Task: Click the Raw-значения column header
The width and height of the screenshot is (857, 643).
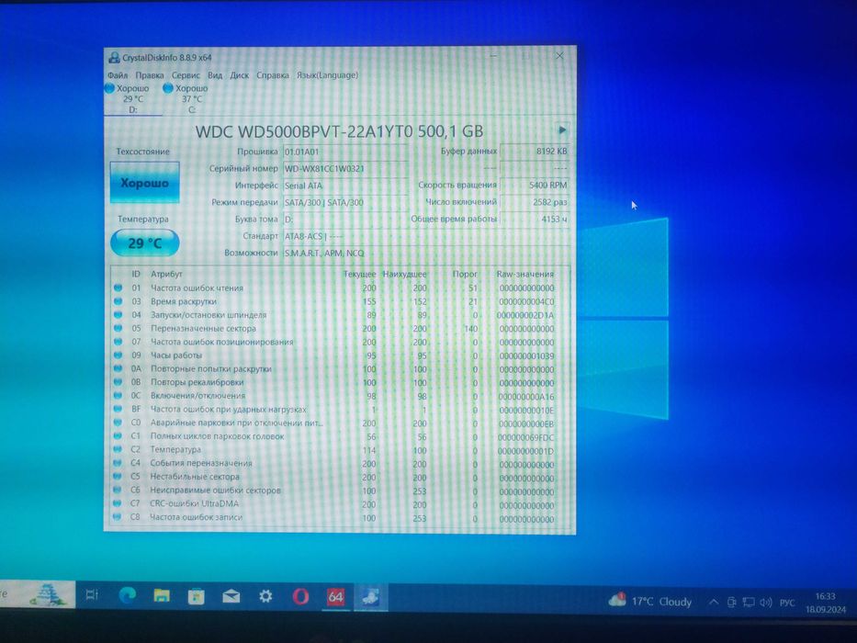Action: point(524,274)
